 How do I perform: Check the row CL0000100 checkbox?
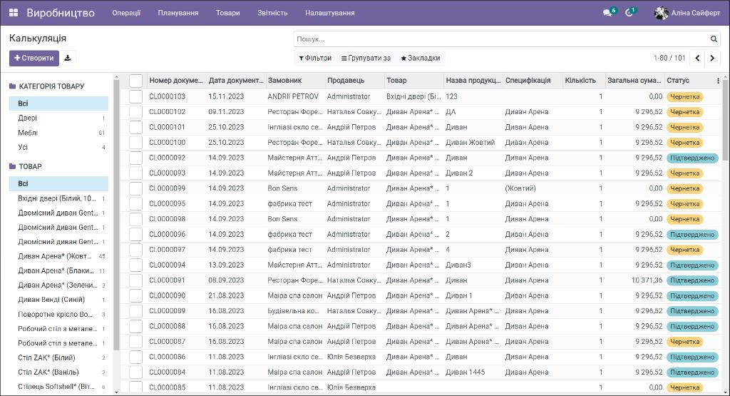(x=136, y=143)
